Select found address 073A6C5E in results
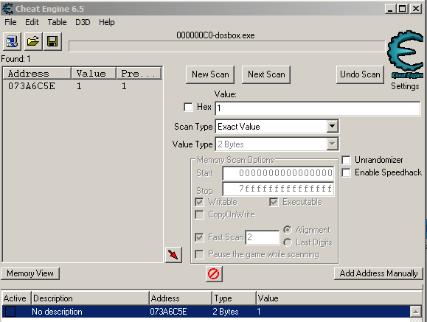Image resolution: width=427 pixels, height=322 pixels. [x=83, y=86]
